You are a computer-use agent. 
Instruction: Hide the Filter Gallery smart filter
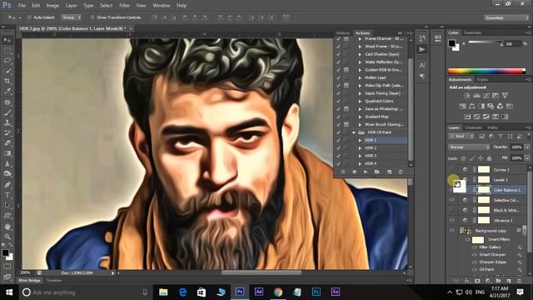475,247
